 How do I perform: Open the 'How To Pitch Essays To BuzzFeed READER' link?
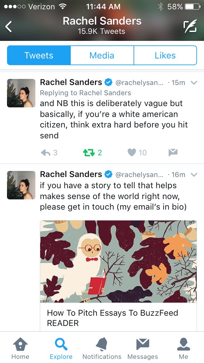click(x=113, y=318)
